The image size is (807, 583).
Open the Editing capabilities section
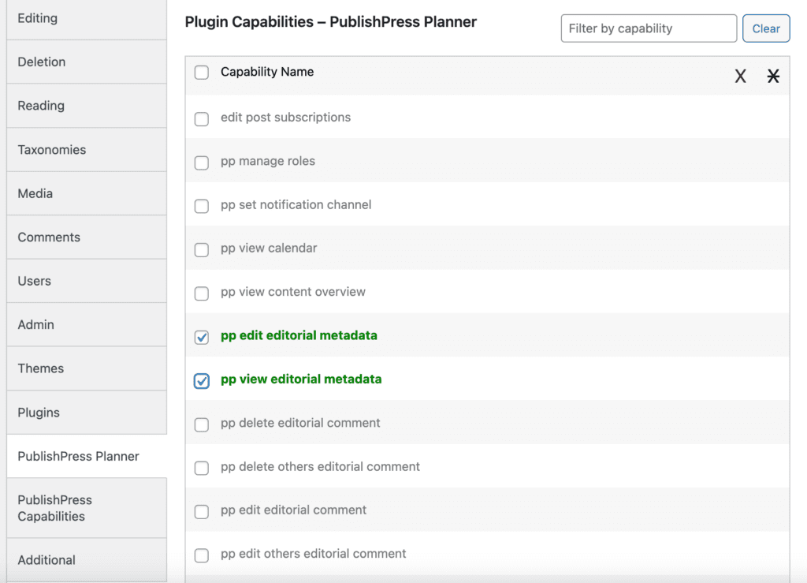pos(87,18)
